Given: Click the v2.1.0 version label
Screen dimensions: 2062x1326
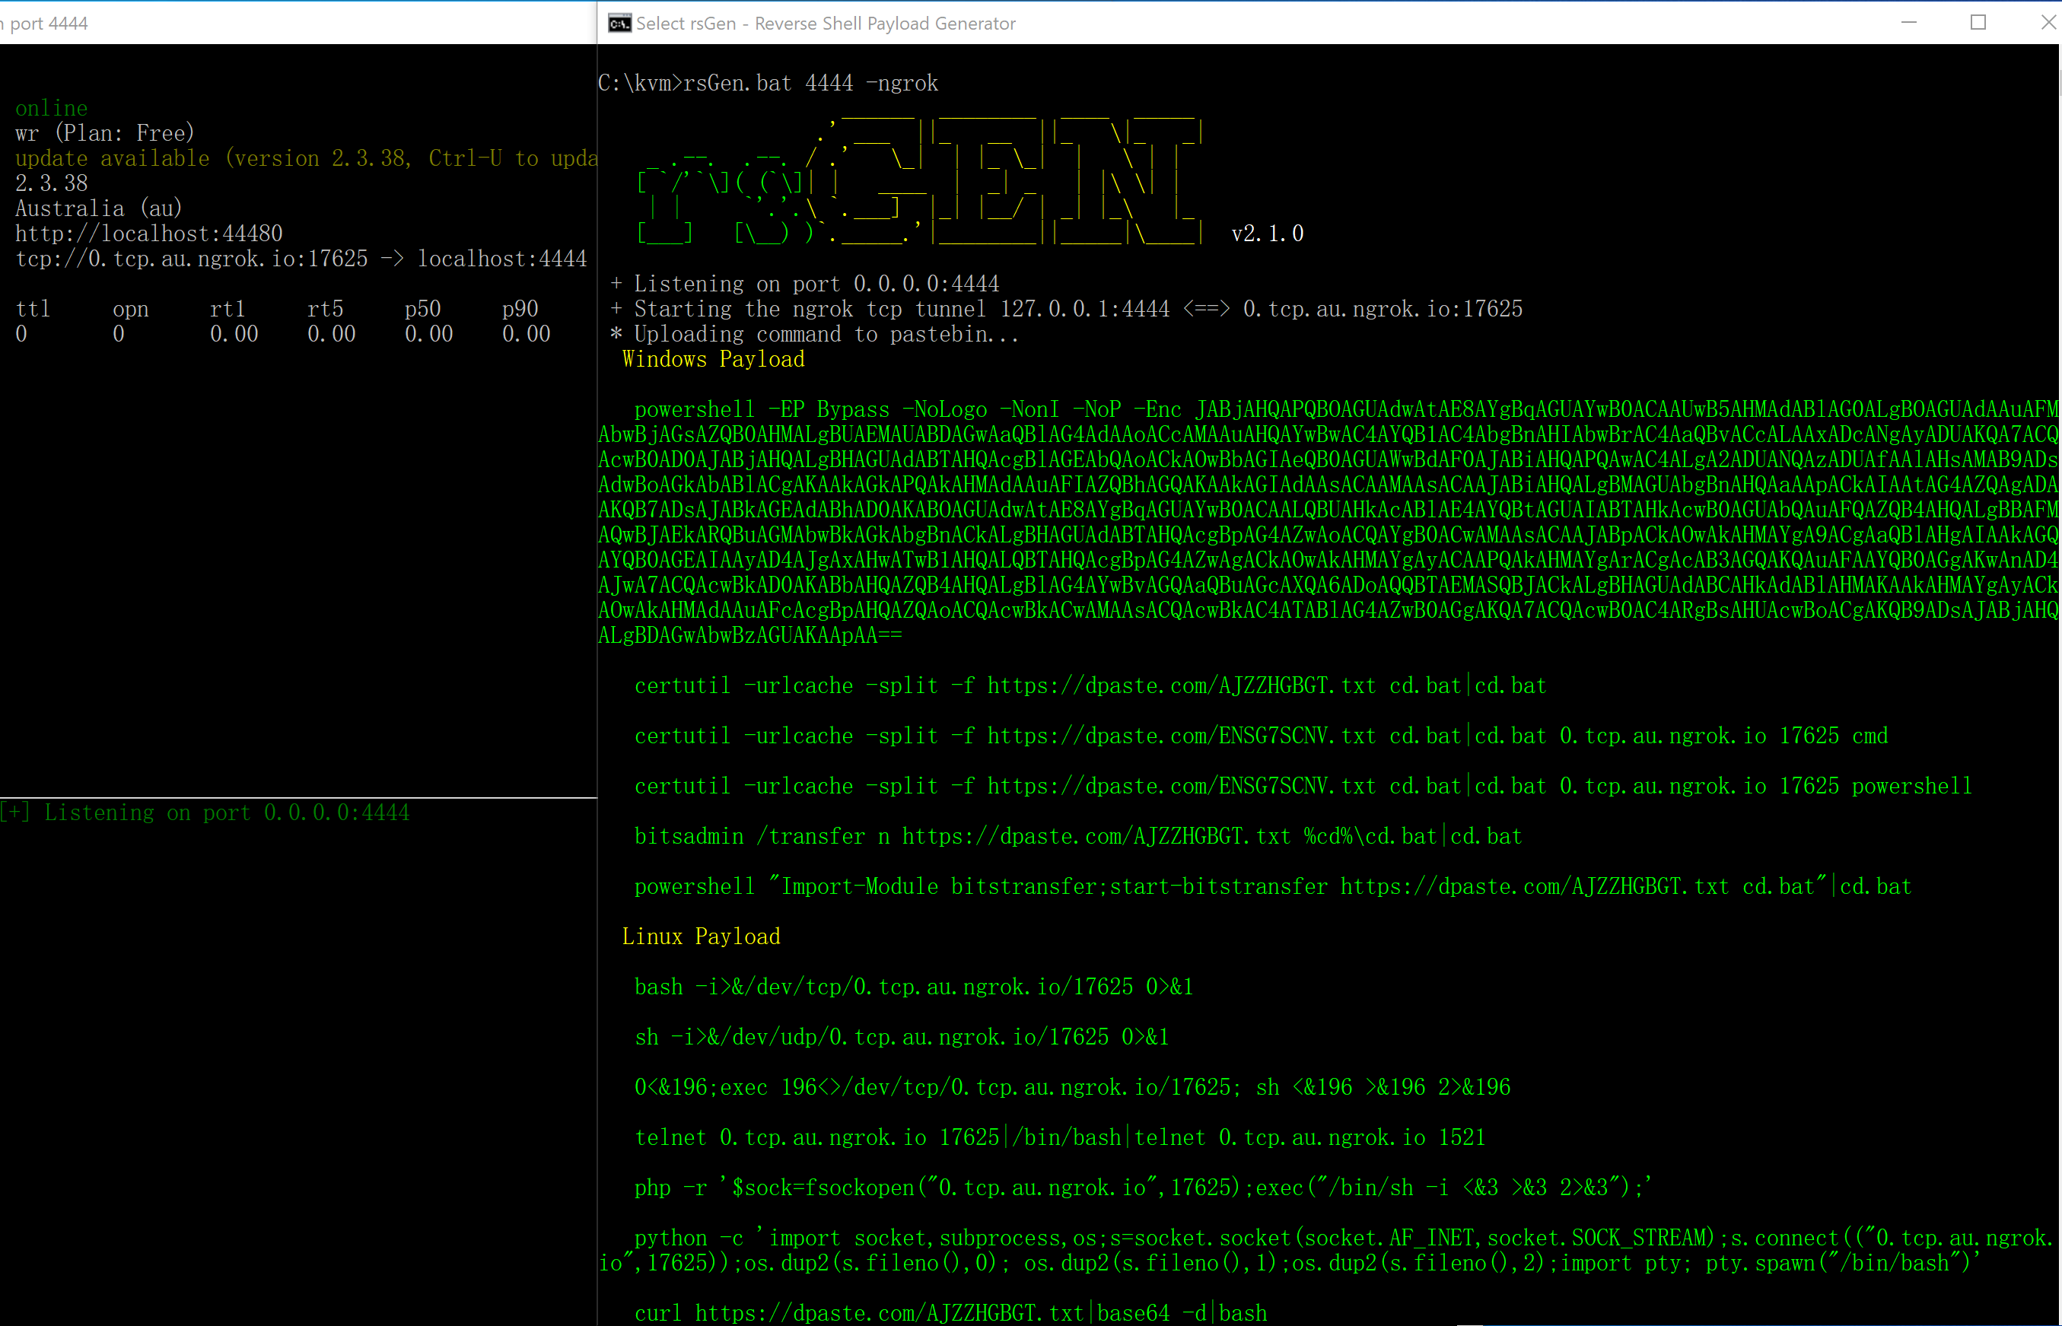Looking at the screenshot, I should click(1268, 234).
